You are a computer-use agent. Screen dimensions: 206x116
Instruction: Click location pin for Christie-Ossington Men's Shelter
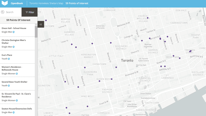tap(14, 47)
